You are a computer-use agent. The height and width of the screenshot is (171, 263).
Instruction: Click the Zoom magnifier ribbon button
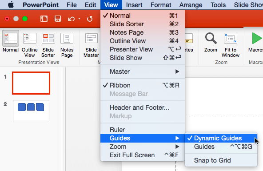[x=211, y=42]
